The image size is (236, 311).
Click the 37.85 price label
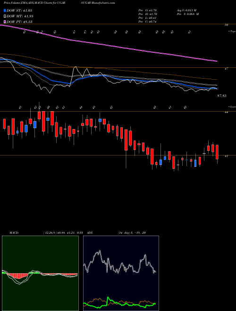[x=222, y=96]
